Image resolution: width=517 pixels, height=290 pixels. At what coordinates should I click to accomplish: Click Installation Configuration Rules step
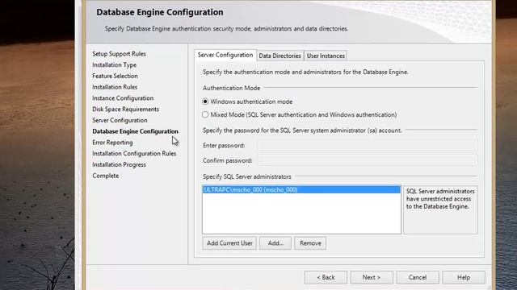[134, 154]
